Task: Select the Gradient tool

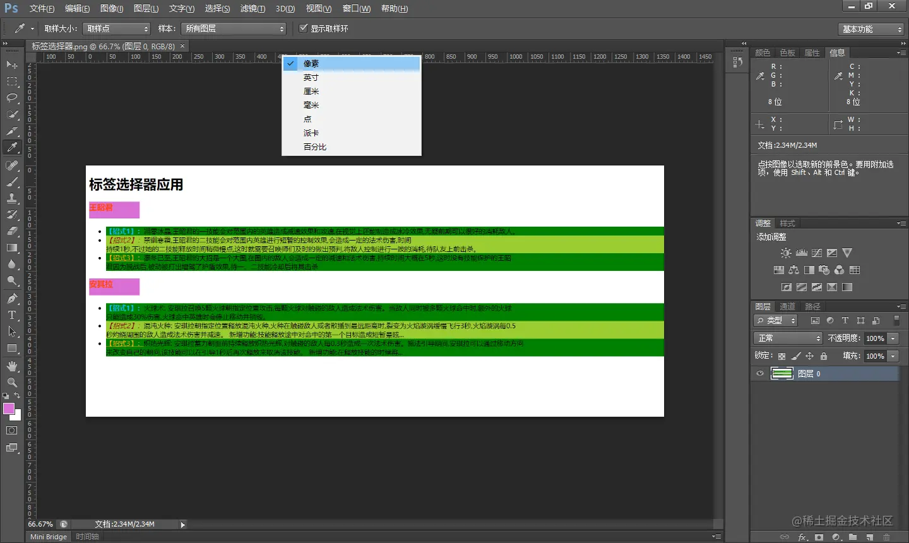Action: pos(12,248)
